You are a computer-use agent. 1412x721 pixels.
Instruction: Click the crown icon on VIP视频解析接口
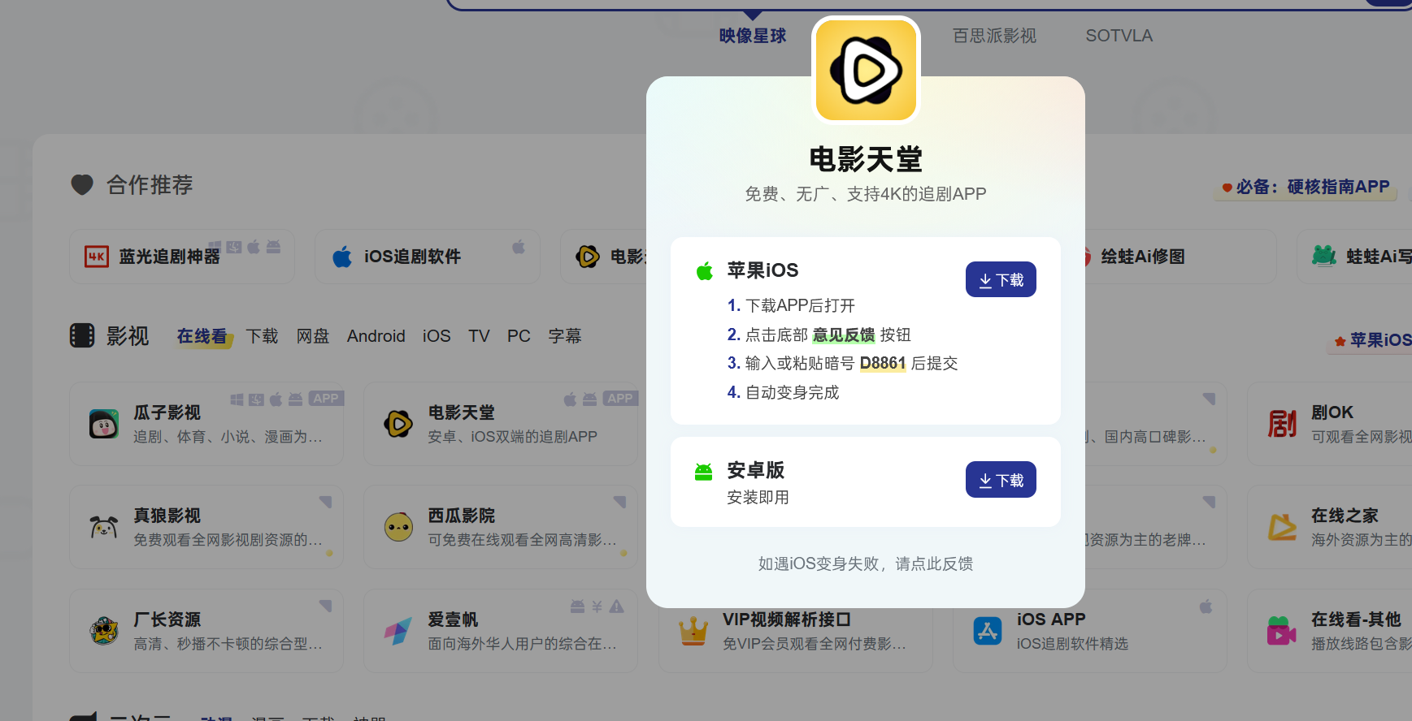pos(693,631)
